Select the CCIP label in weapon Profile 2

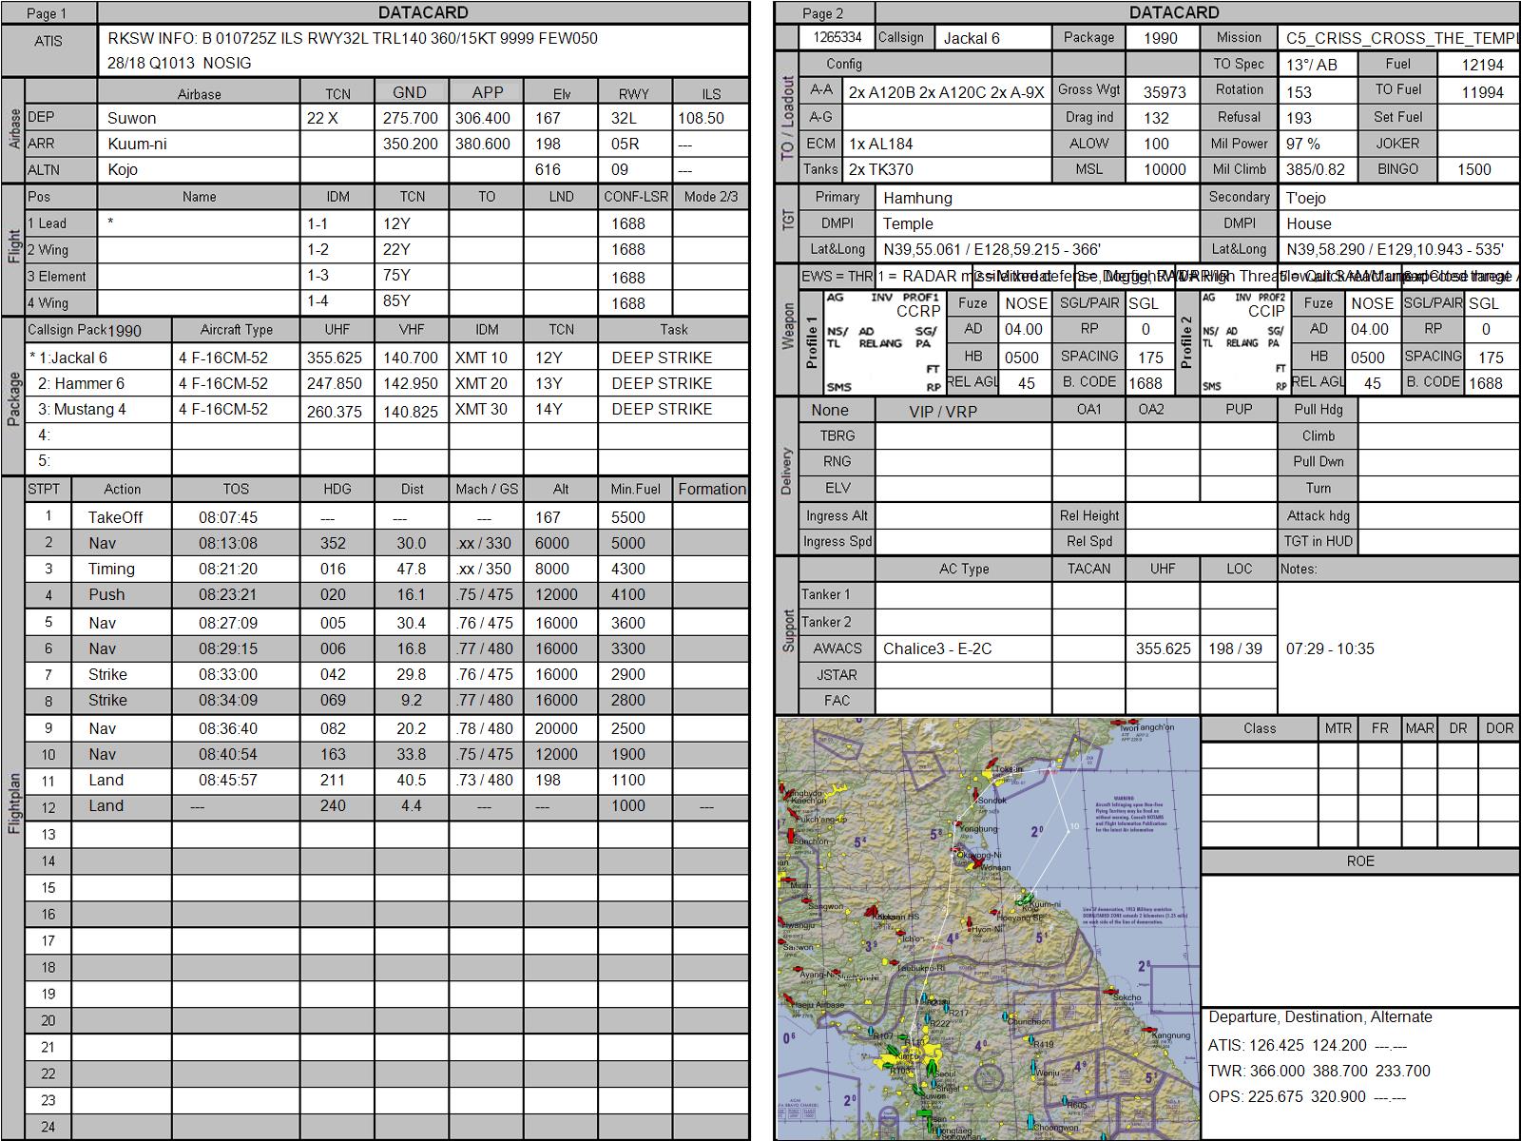tap(1265, 311)
